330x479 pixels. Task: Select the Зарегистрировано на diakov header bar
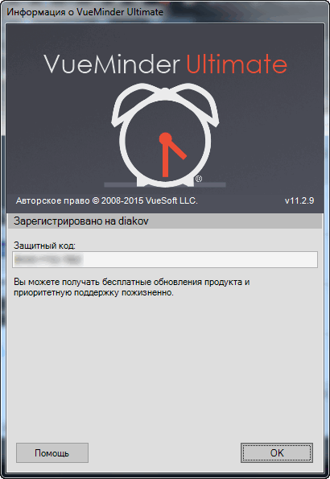tap(165, 221)
